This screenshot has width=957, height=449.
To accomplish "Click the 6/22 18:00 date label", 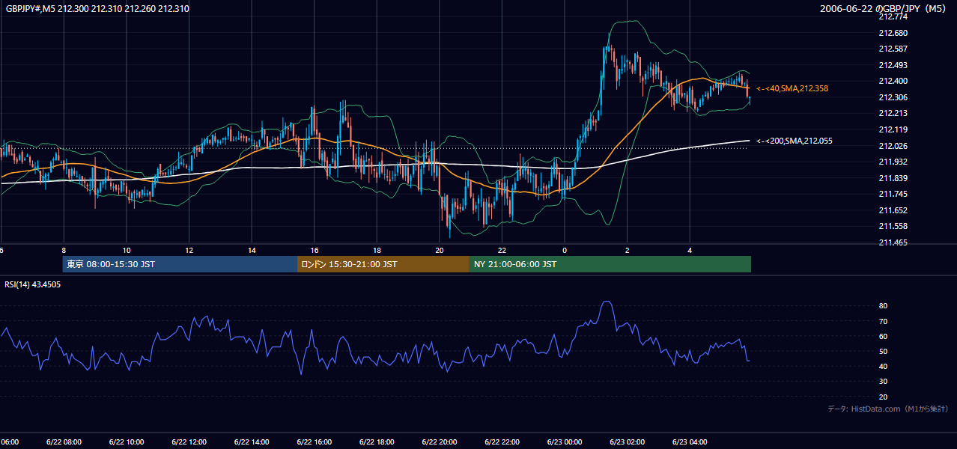I will (x=377, y=442).
